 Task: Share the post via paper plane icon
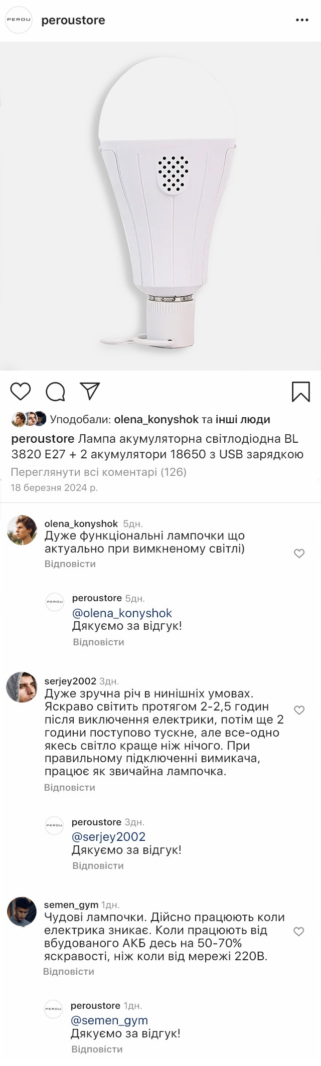click(90, 391)
